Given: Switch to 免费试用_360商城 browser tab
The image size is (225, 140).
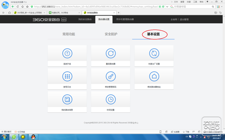Looking at the screenshot, I should click(x=64, y=13).
